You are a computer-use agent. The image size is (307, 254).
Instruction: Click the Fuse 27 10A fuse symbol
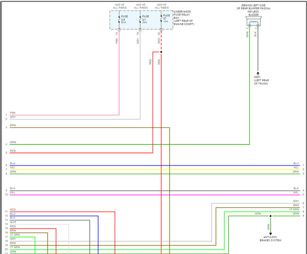[x=161, y=18]
